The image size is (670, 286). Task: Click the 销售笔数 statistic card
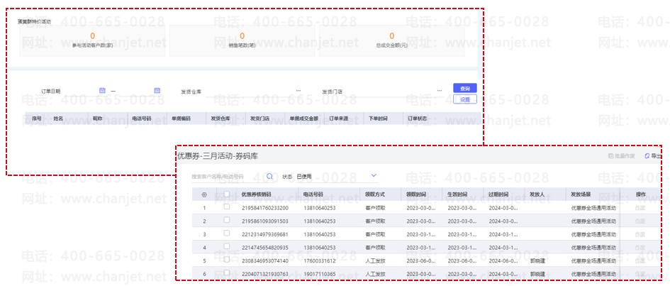click(x=242, y=40)
